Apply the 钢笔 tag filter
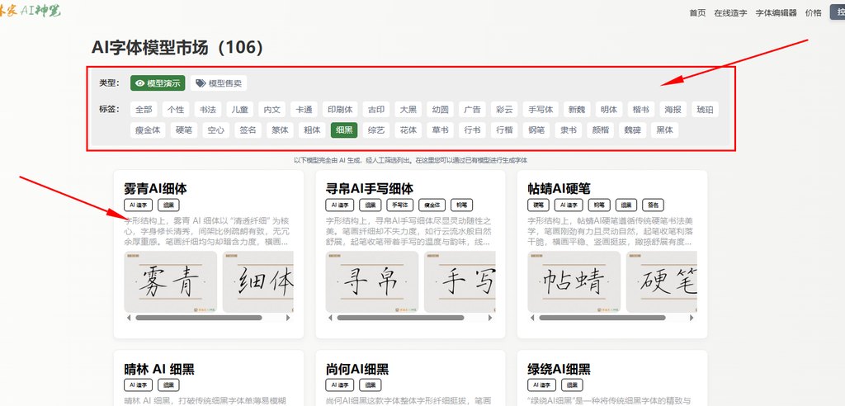Viewport: 845px width, 406px height. pyautogui.click(x=536, y=130)
